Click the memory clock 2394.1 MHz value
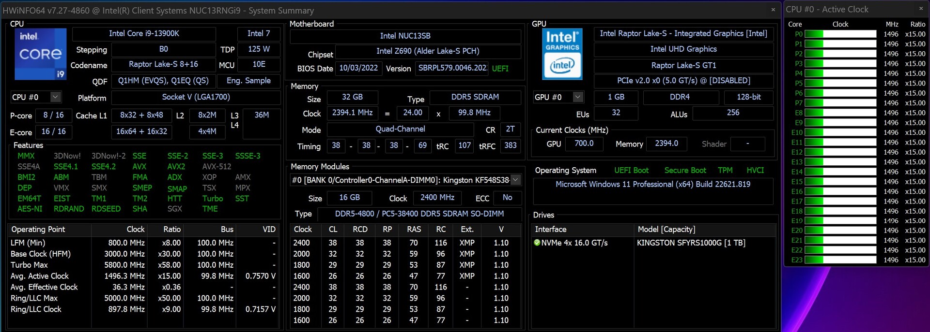 click(352, 113)
